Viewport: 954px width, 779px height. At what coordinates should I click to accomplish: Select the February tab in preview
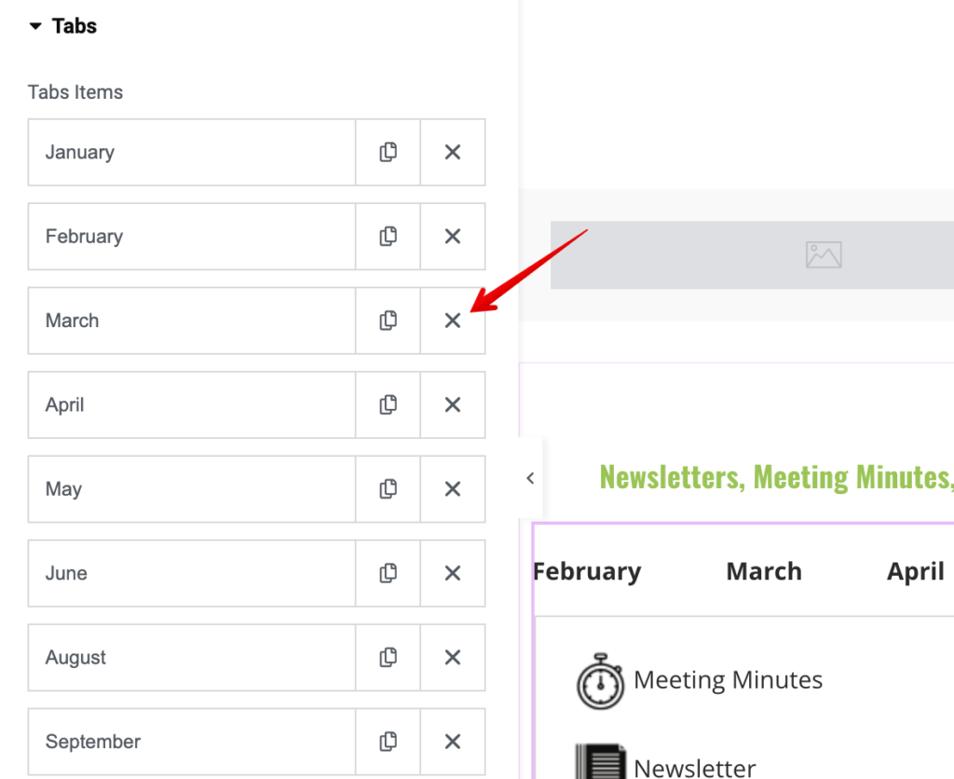(x=587, y=571)
